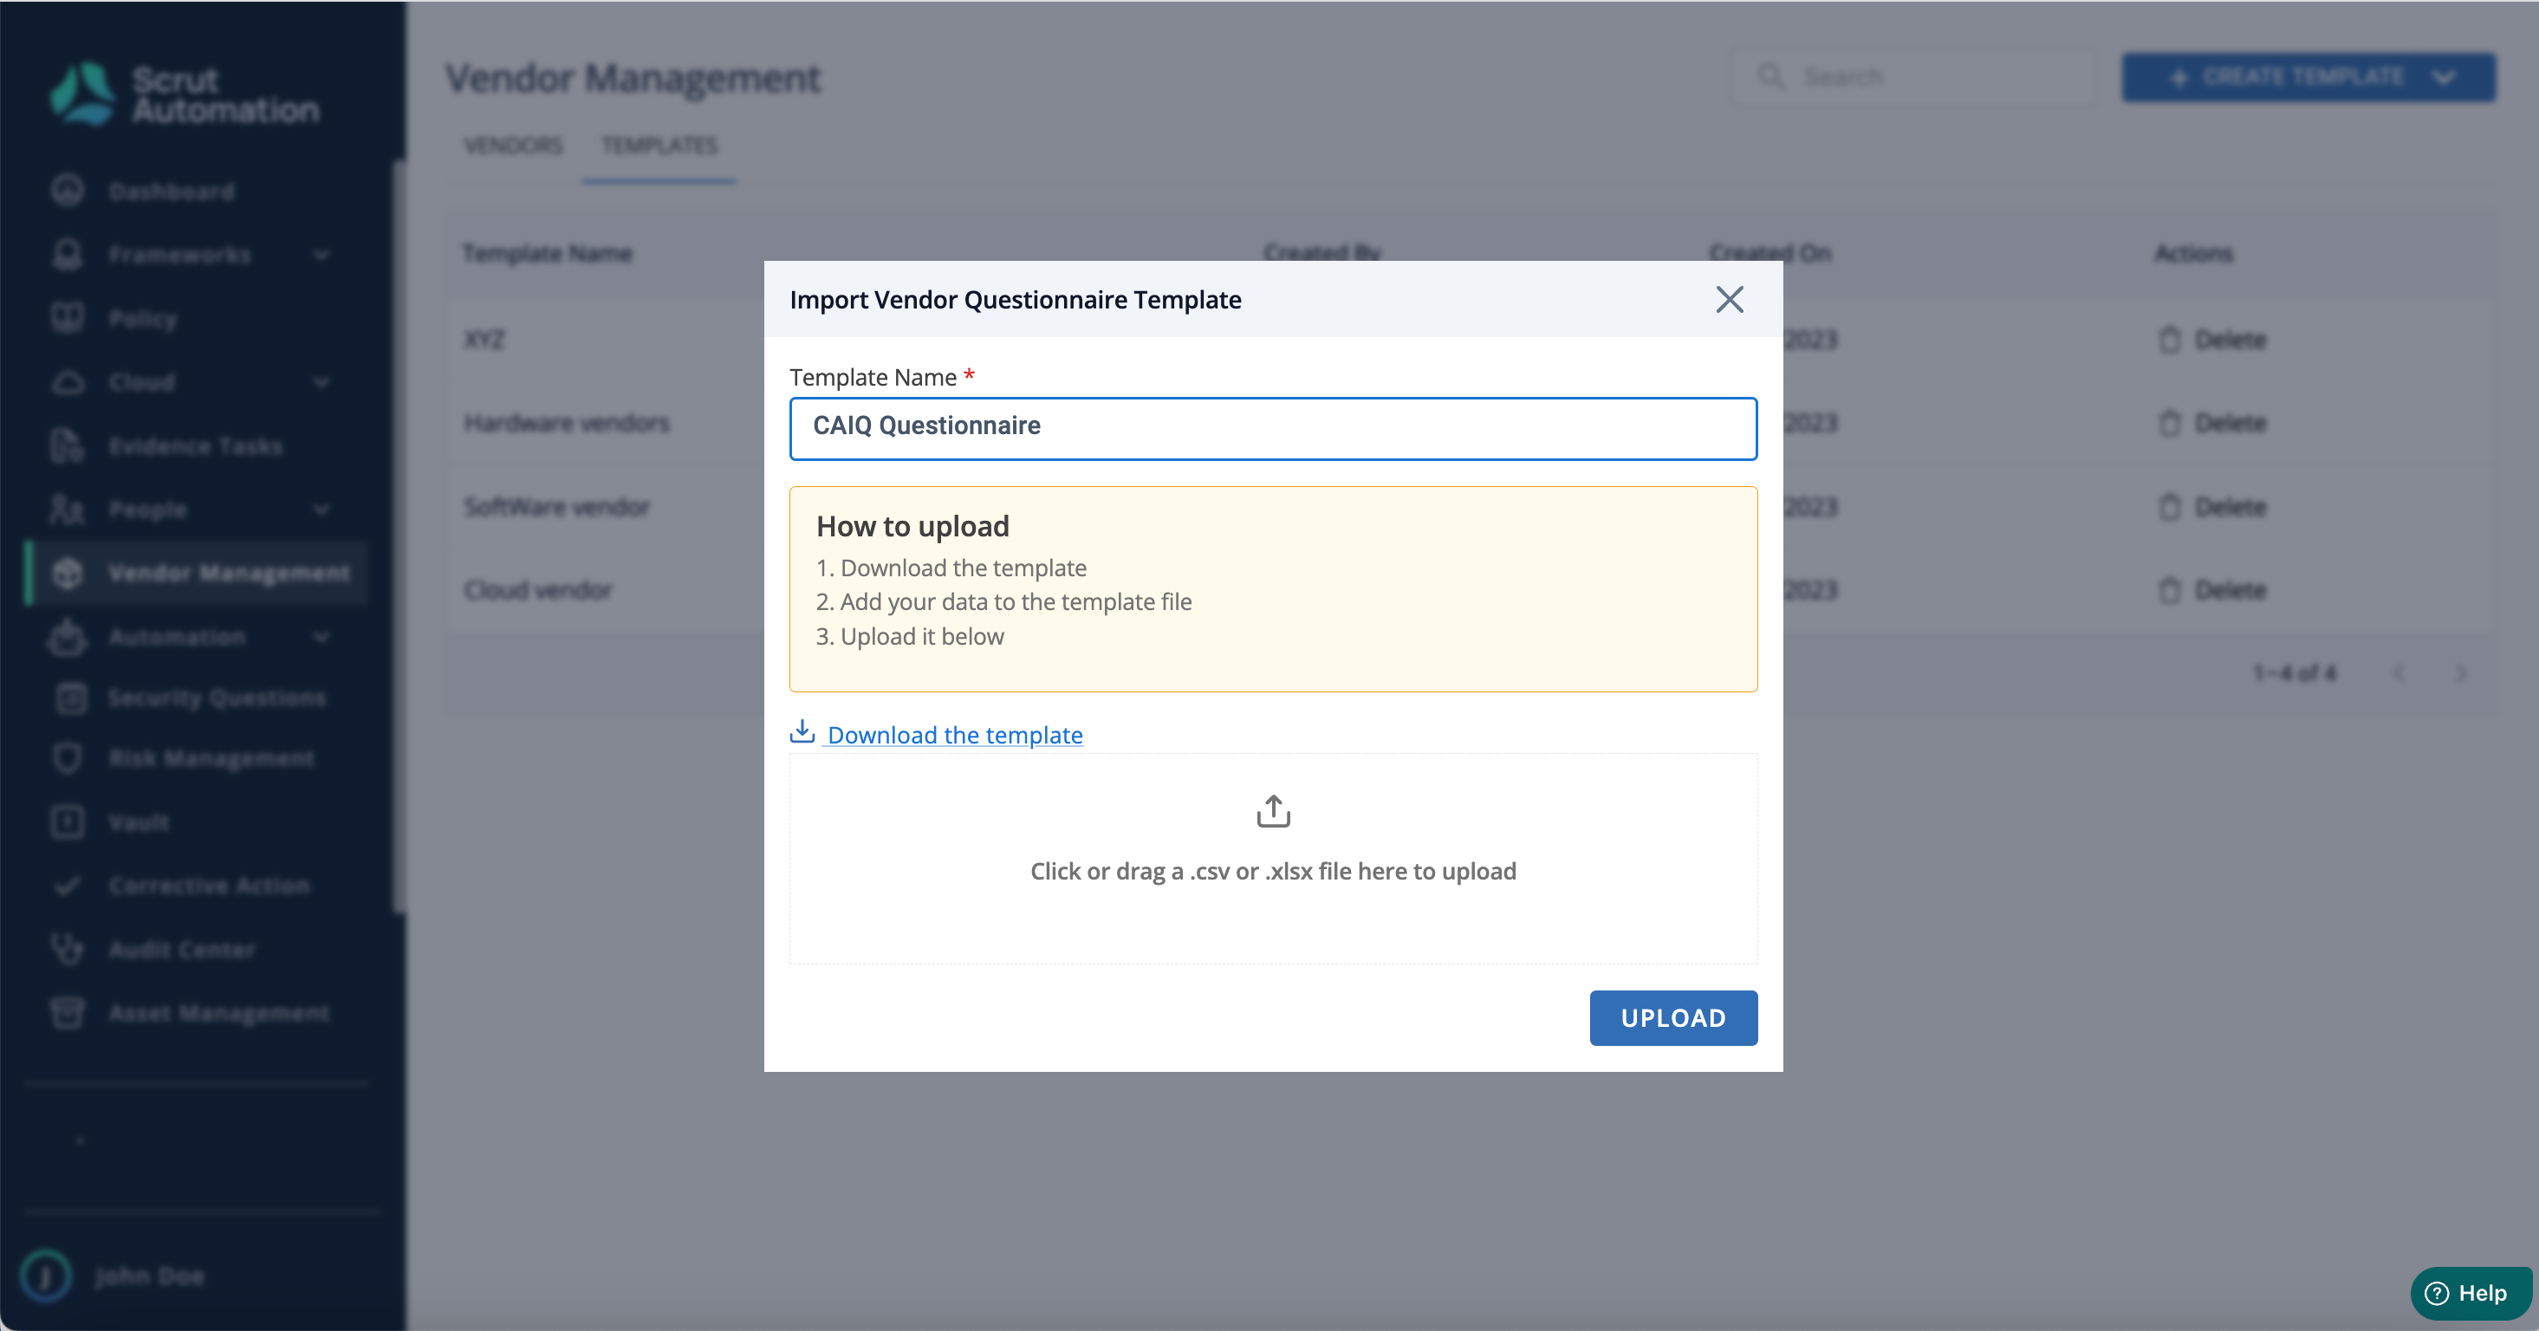Viewport: 2539px width, 1331px height.
Task: Expand the Cloud submenu chevron
Action: 321,382
